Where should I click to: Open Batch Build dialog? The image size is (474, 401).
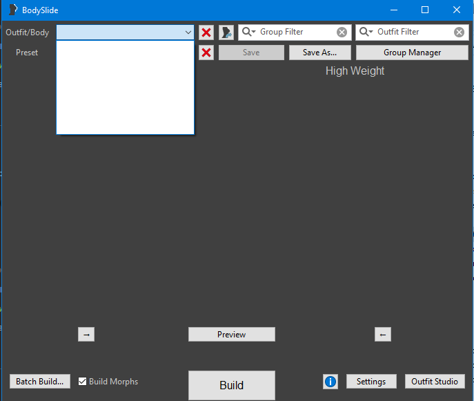click(40, 382)
